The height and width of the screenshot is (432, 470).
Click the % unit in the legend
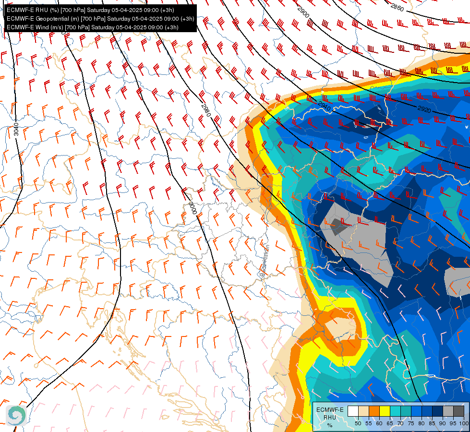tap(330, 425)
